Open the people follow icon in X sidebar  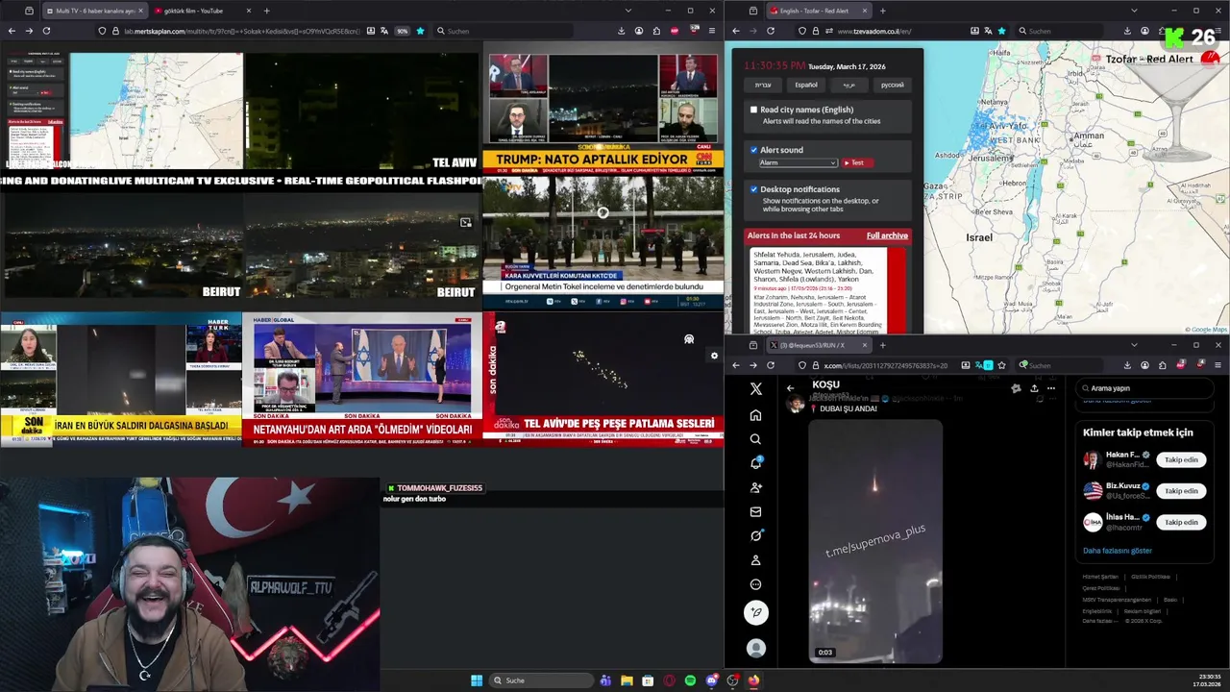755,487
